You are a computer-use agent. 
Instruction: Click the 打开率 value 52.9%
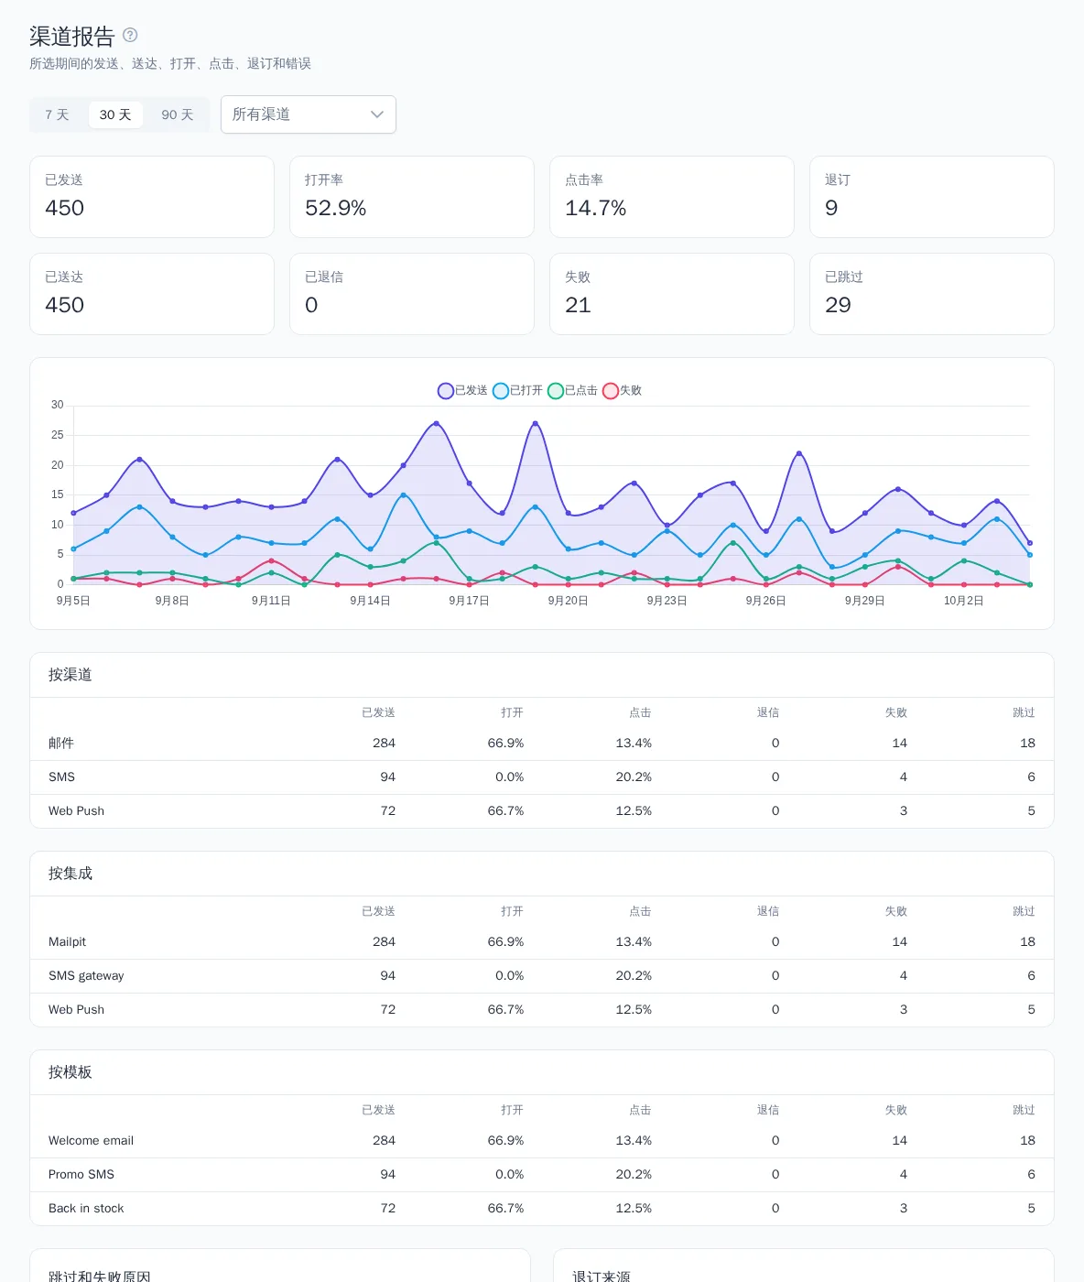[335, 208]
